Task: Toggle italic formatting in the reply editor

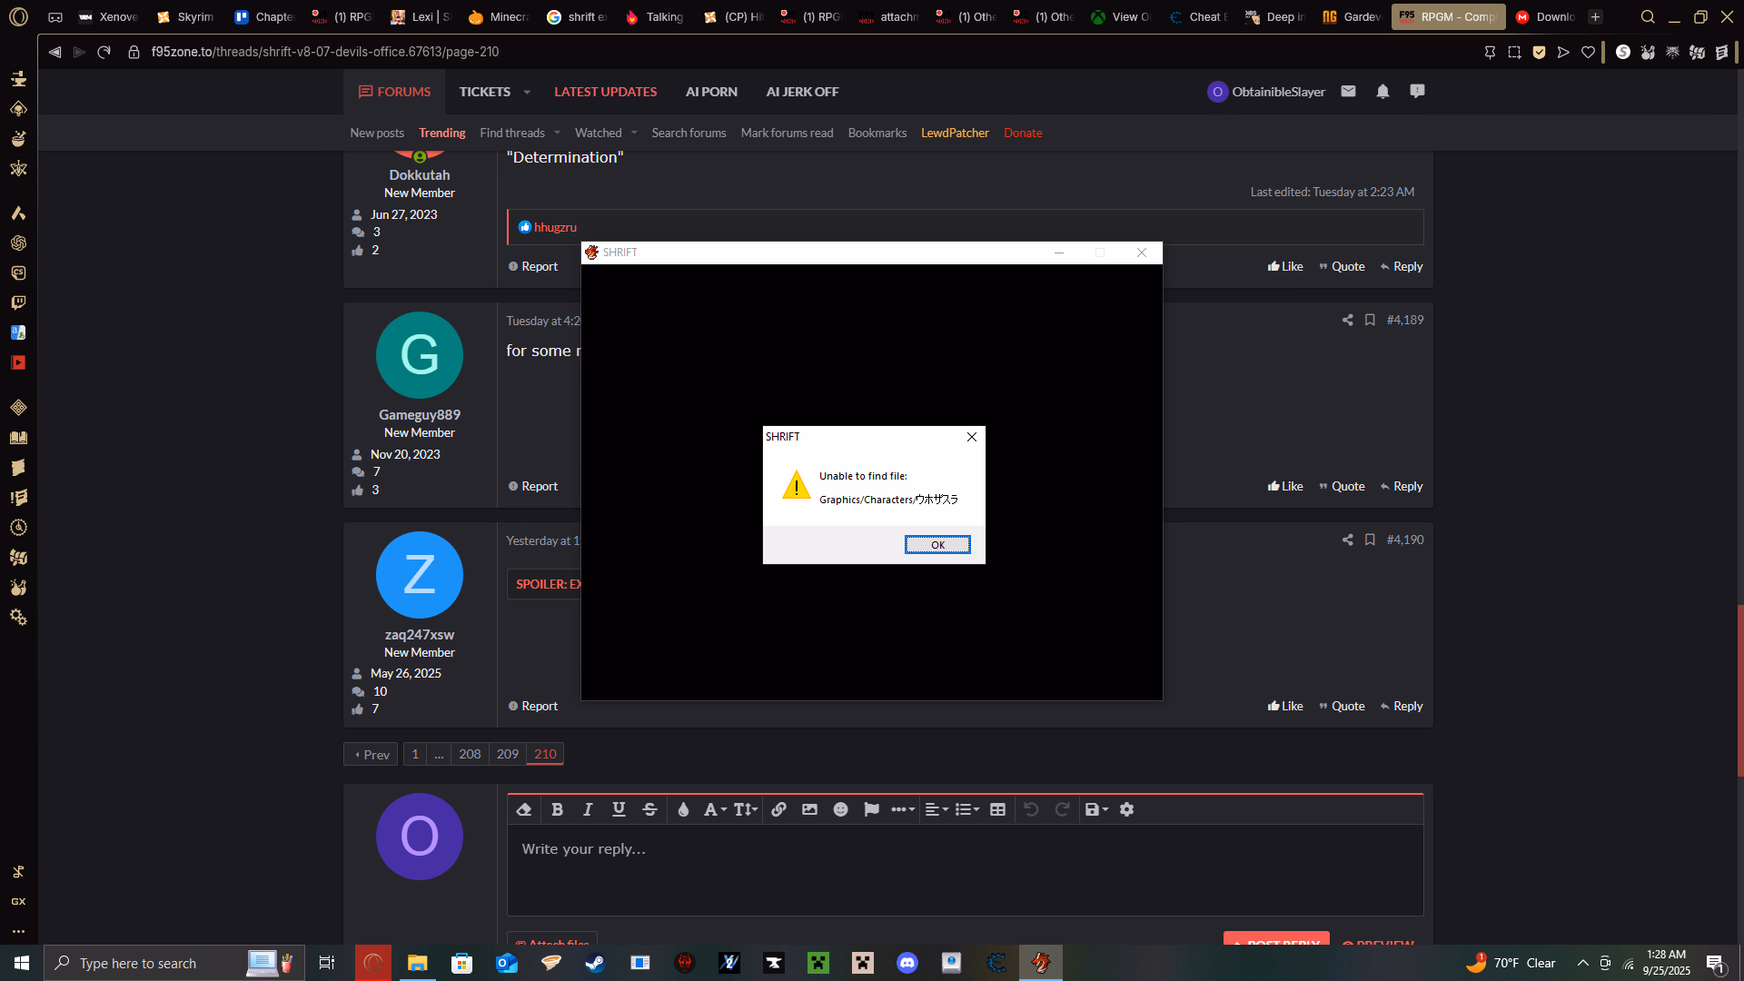Action: point(588,809)
